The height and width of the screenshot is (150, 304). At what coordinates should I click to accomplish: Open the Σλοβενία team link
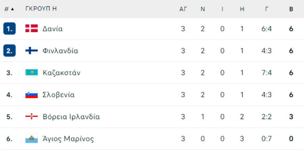coord(58,95)
